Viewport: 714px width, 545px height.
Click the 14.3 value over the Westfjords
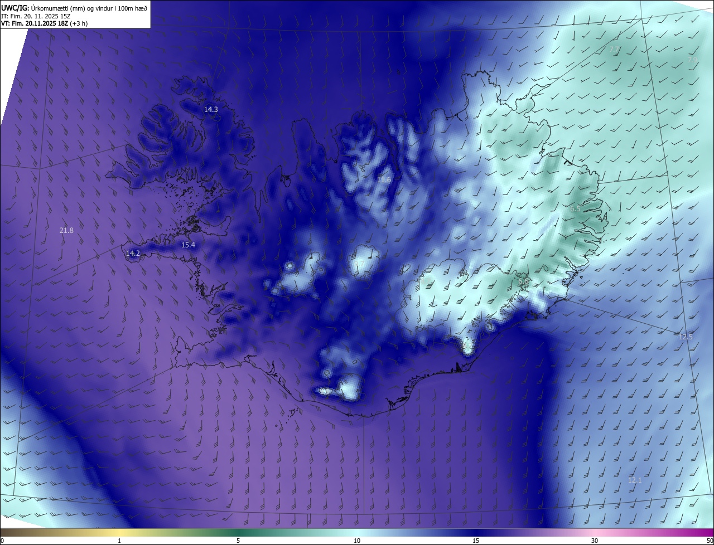click(211, 110)
